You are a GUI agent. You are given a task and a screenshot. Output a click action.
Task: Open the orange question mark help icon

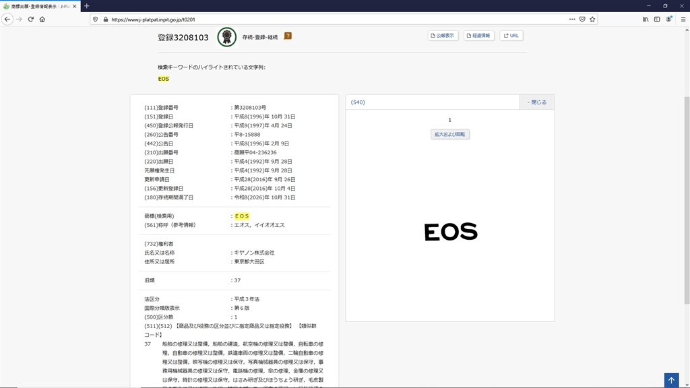click(288, 36)
